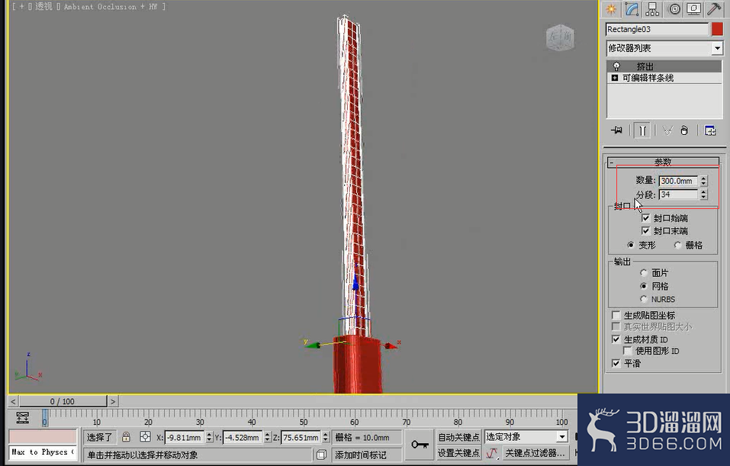Select the 栅格 capping radio button

coord(677,245)
